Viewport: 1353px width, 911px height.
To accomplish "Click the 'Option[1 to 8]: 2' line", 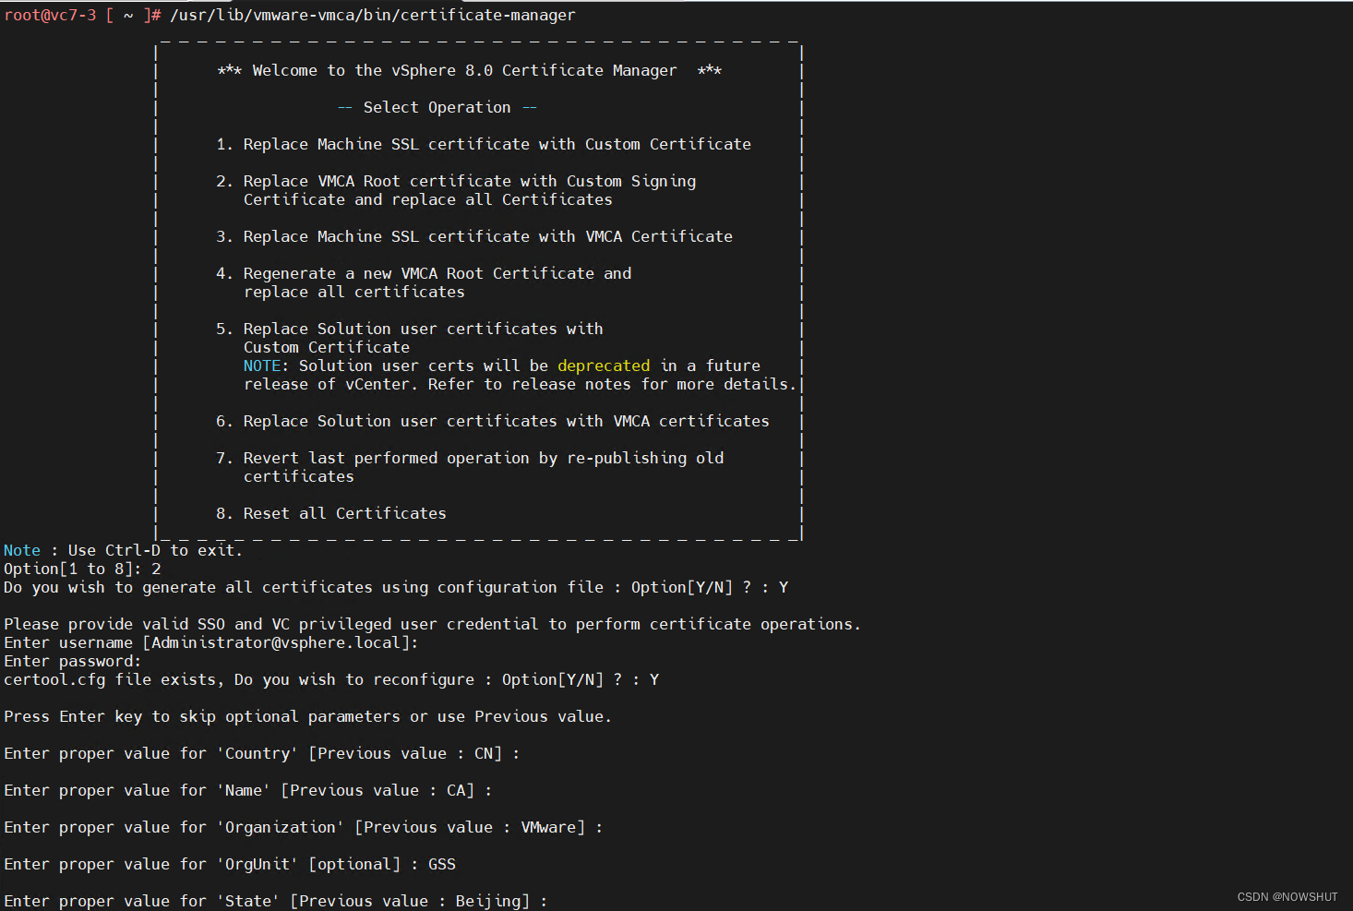I will coord(82,569).
